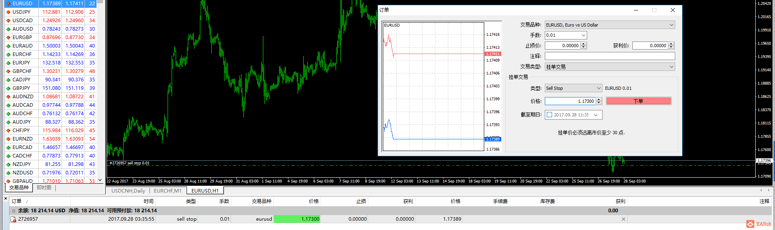The image size is (775, 230).
Task: Click the arrow icon beside AUDUSD
Action: tap(8, 29)
